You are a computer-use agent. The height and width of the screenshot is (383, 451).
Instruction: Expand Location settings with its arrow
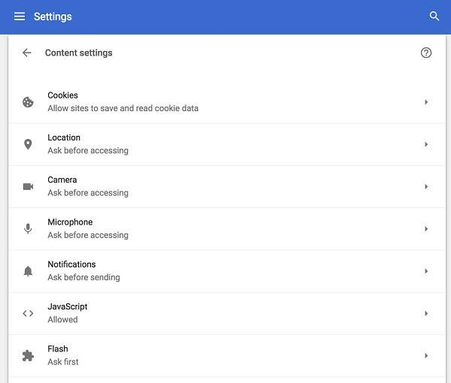coord(426,144)
